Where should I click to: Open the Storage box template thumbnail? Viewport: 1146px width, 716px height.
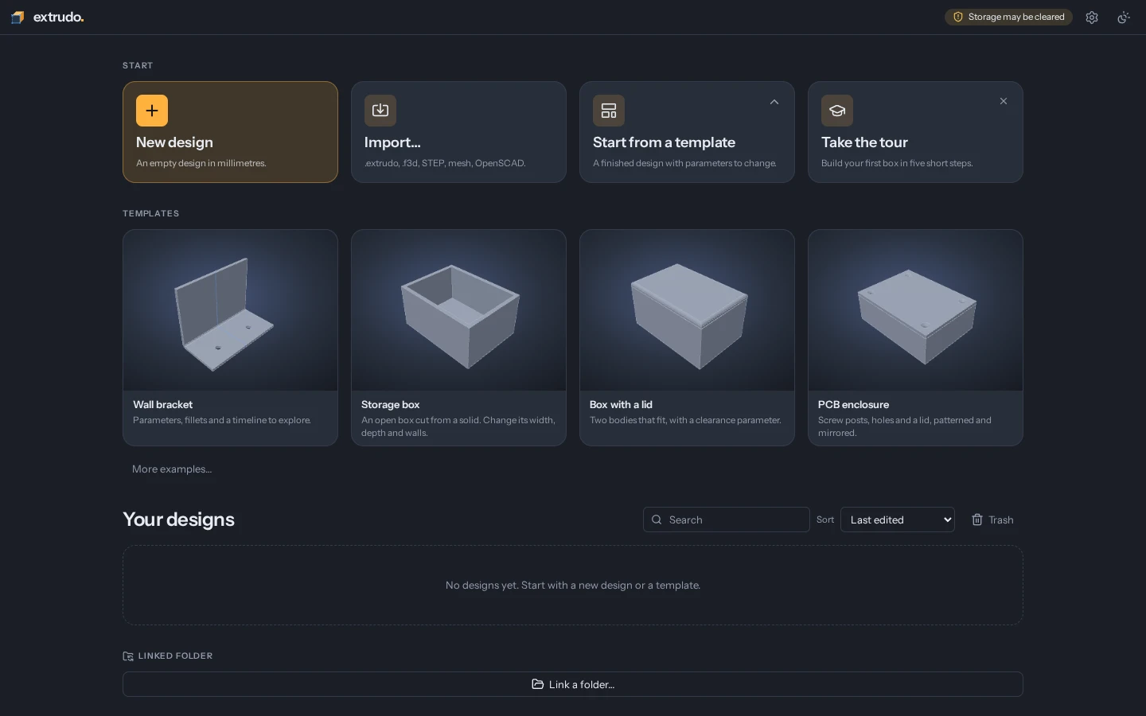pyautogui.click(x=458, y=310)
